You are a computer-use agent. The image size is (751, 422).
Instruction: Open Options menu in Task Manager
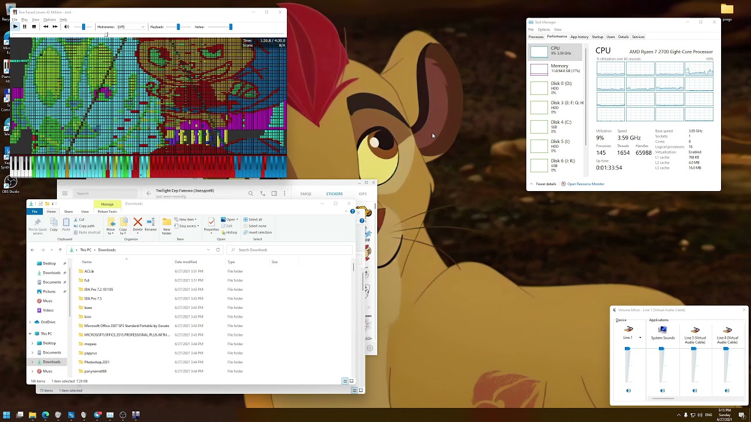(x=544, y=29)
